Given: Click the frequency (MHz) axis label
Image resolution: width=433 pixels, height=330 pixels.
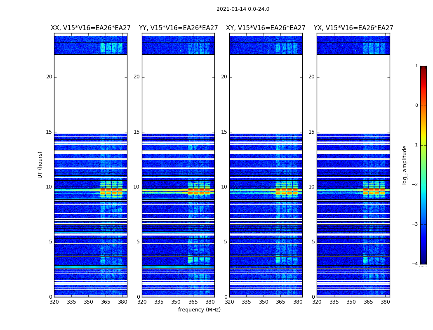Looking at the screenshot, I should coord(199,309).
